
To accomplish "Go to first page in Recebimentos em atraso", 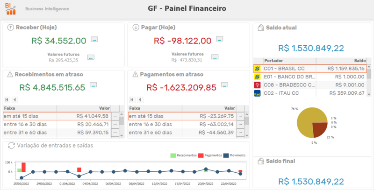I will 7,99.
